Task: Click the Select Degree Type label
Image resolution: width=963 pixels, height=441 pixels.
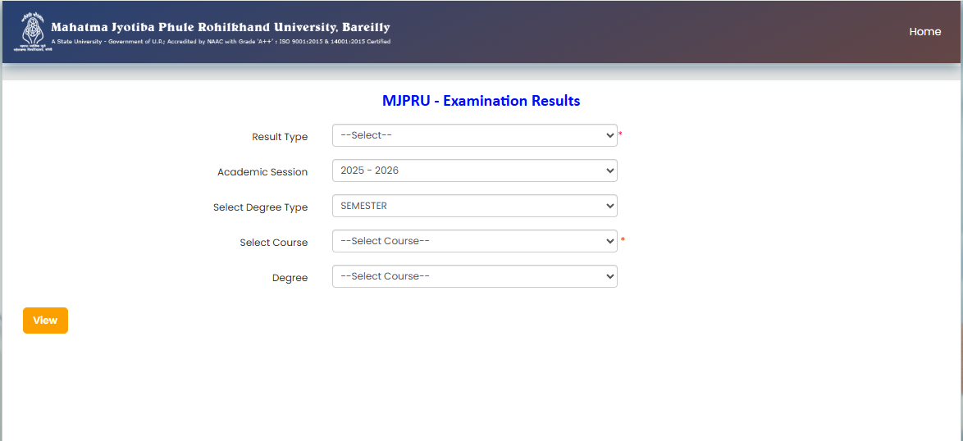Action: pyautogui.click(x=260, y=207)
